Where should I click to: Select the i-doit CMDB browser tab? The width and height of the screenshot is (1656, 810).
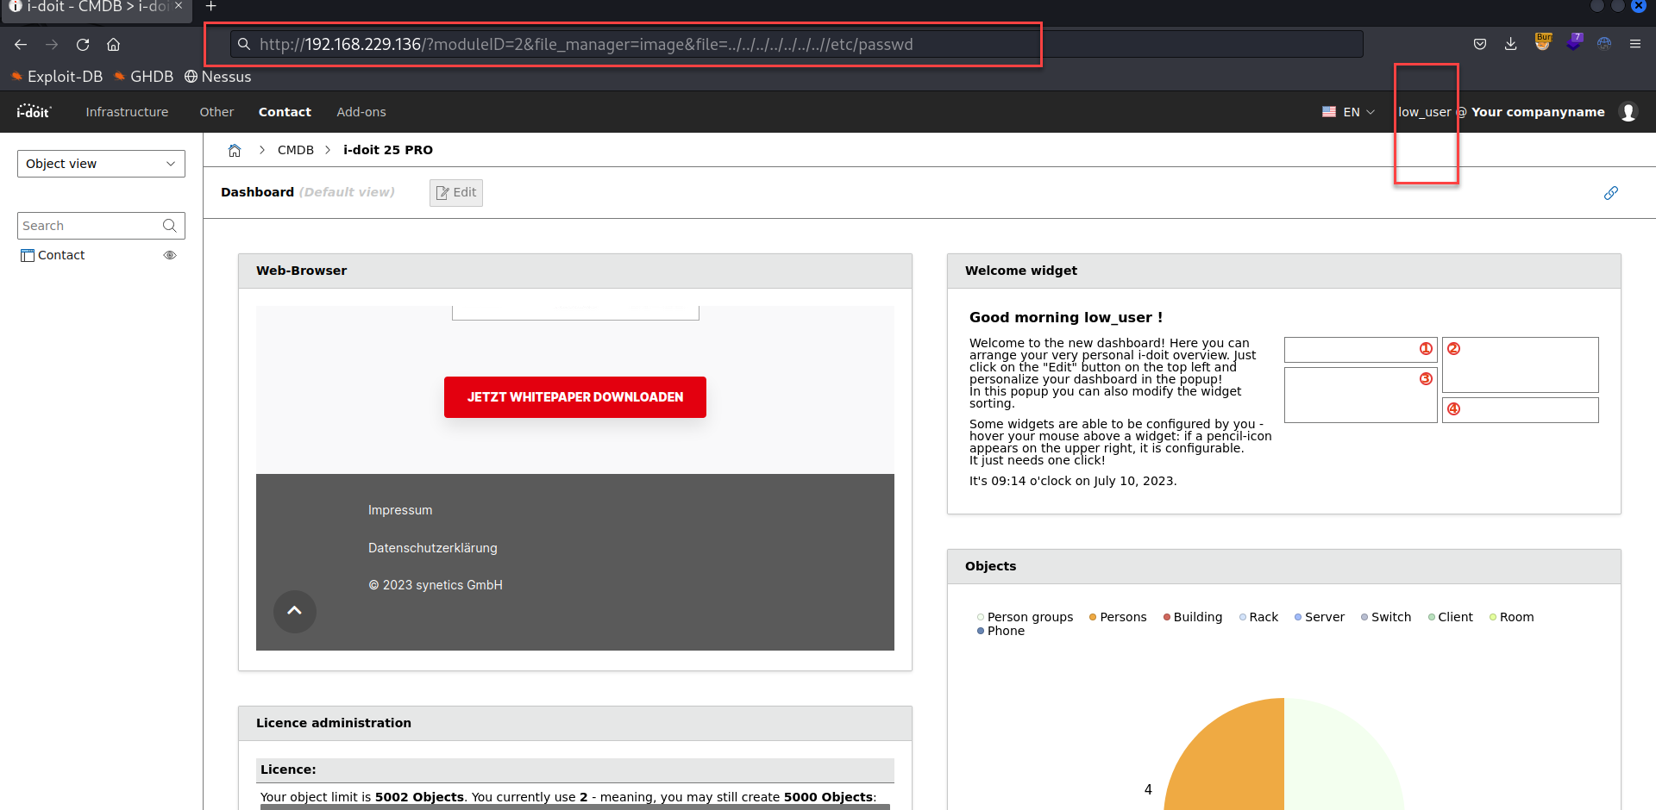[95, 7]
